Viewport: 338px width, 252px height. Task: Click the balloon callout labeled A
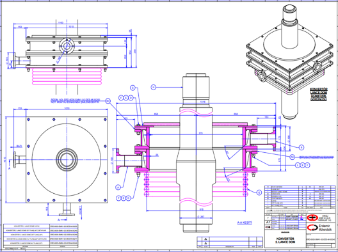pyautogui.click(x=118, y=187)
